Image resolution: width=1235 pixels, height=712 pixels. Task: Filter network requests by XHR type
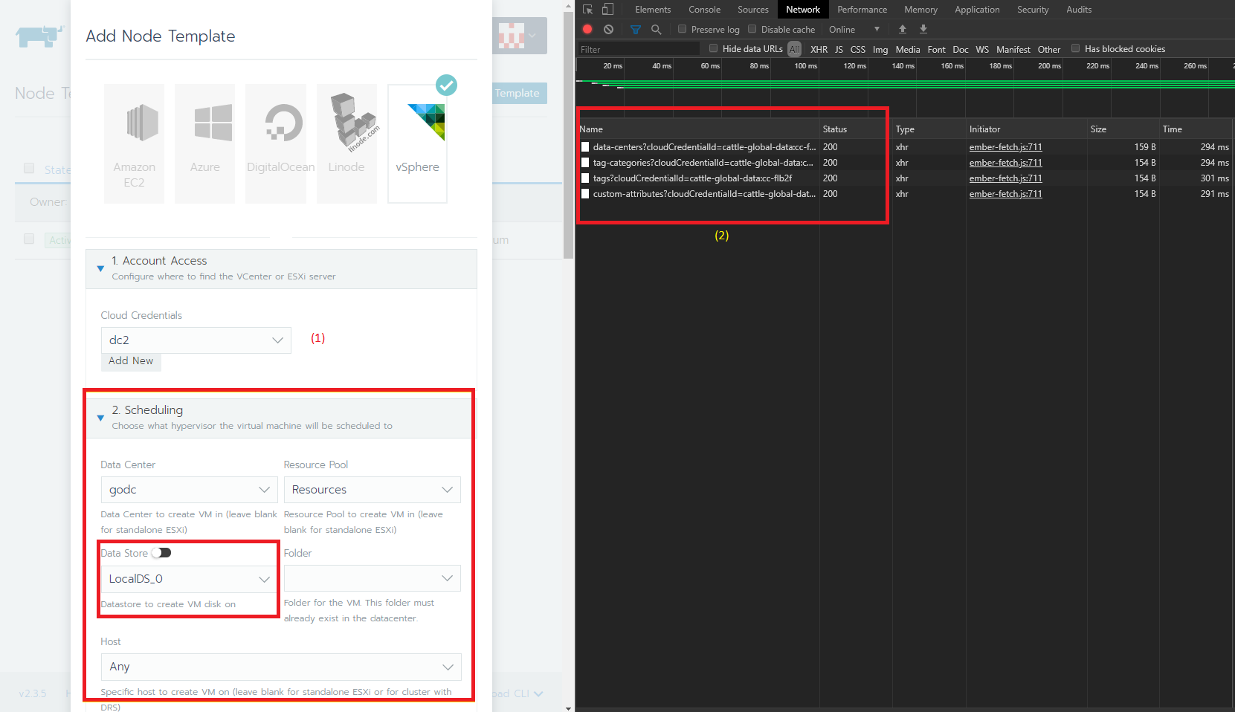819,49
